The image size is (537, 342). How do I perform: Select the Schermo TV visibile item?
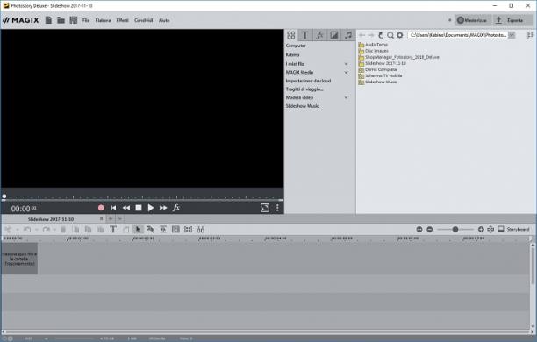click(x=380, y=75)
